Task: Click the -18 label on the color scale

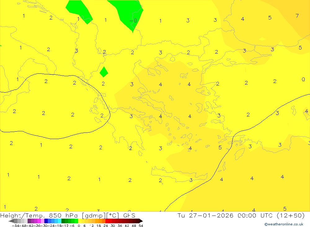Action: coord(58,226)
